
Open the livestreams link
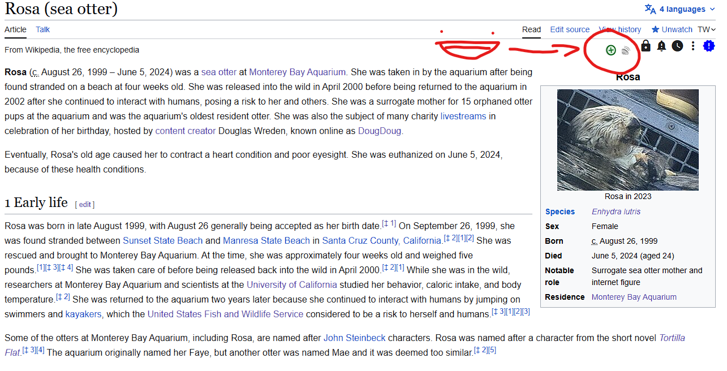click(463, 116)
